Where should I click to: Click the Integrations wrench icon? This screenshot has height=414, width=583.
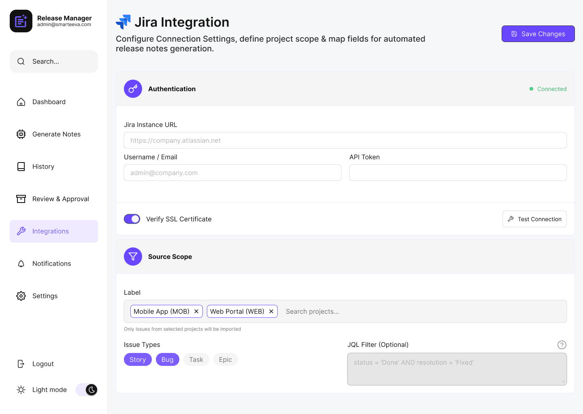pos(21,231)
